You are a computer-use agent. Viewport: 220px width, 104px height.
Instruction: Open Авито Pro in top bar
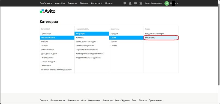tap(60, 3)
